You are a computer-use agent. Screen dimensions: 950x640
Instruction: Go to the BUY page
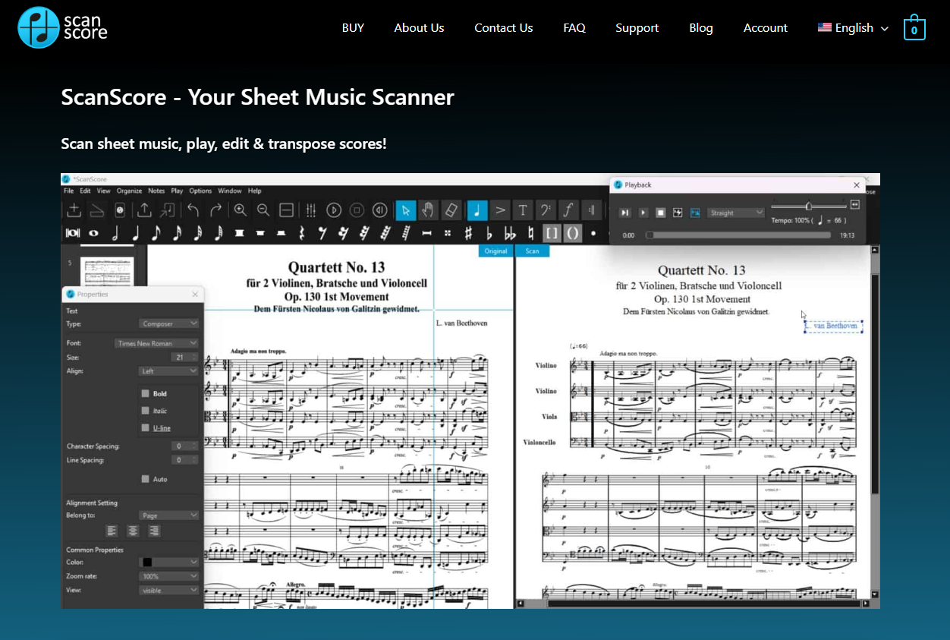tap(353, 28)
